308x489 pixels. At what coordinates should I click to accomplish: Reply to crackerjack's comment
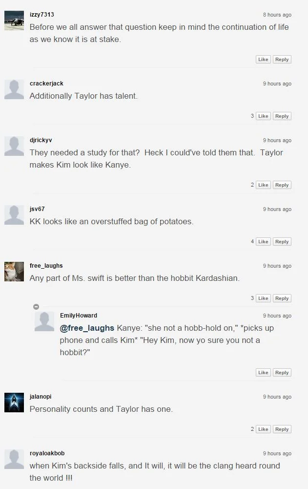click(282, 116)
